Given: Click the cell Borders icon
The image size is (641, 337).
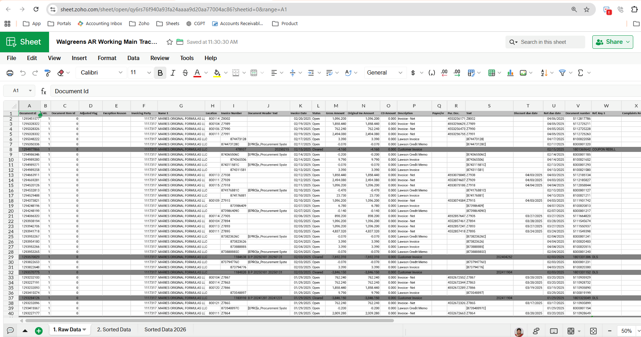Looking at the screenshot, I should (236, 73).
